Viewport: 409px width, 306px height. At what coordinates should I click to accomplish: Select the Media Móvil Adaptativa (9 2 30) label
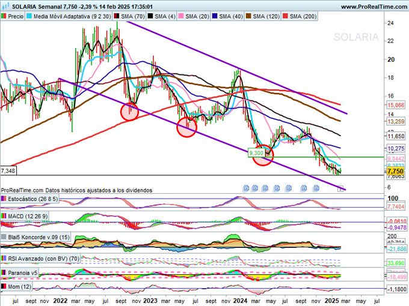pyautogui.click(x=72, y=16)
